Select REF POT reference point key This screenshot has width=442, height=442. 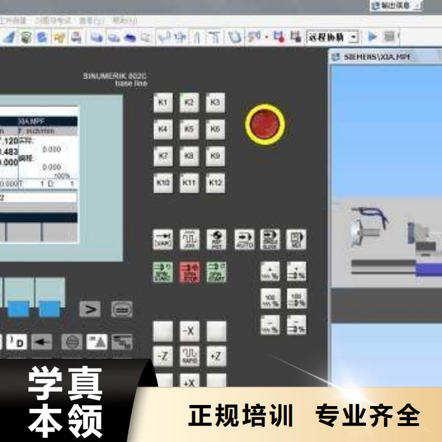coord(216,240)
